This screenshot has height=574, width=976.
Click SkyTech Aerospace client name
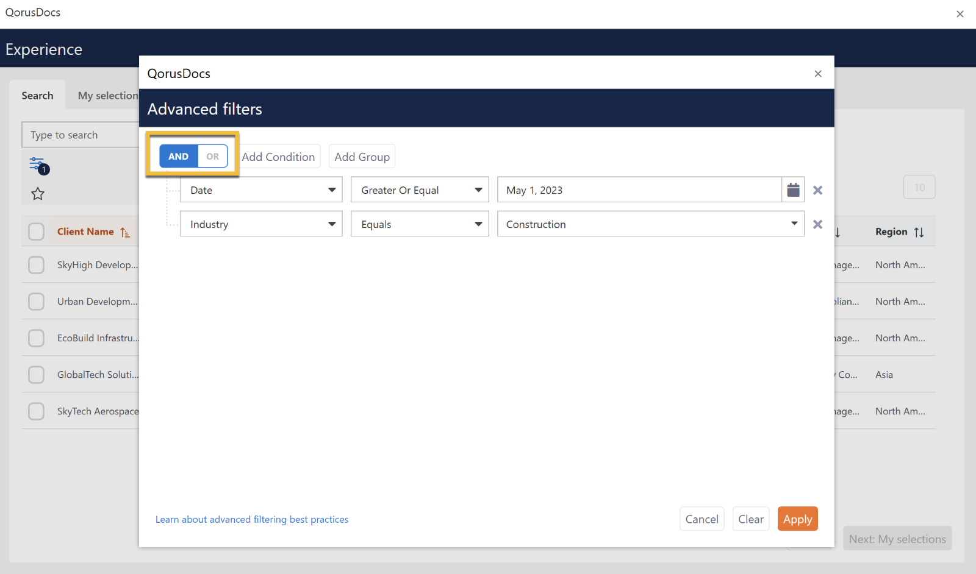coord(98,411)
